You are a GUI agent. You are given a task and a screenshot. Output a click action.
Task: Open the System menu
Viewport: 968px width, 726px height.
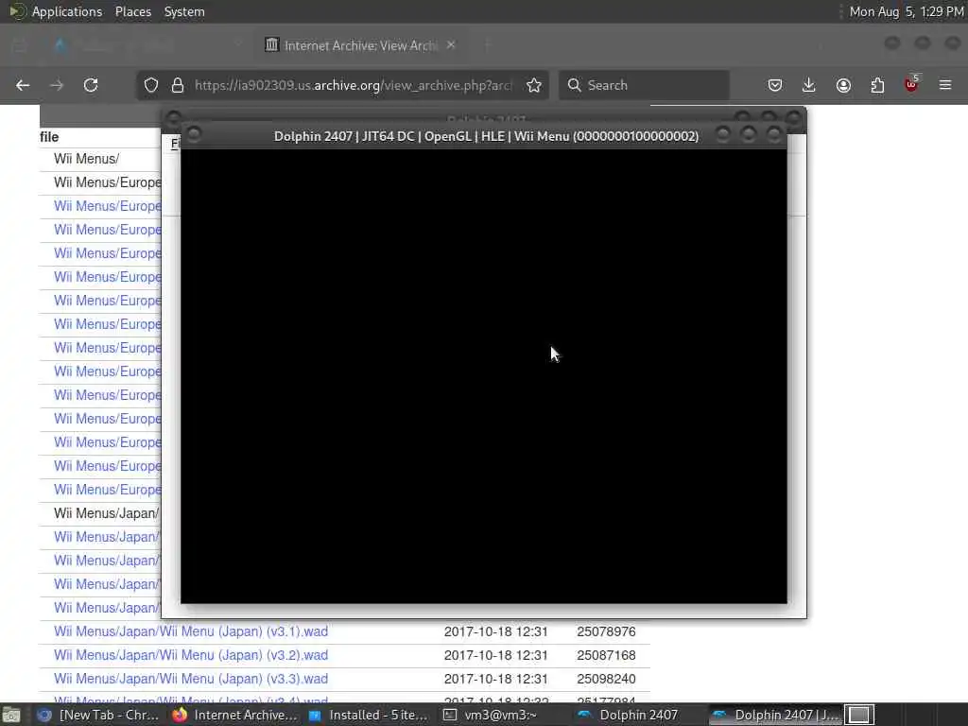tap(184, 11)
